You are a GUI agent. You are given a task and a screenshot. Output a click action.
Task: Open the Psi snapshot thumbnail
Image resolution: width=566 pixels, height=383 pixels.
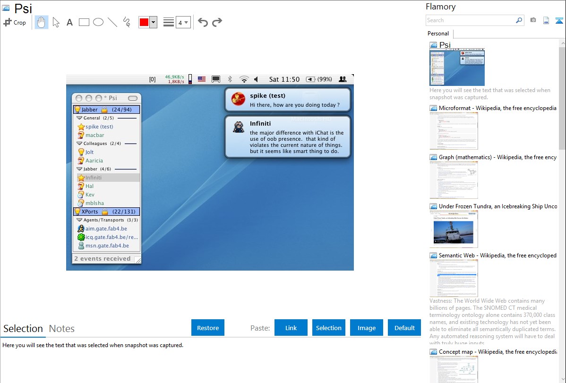click(x=457, y=68)
